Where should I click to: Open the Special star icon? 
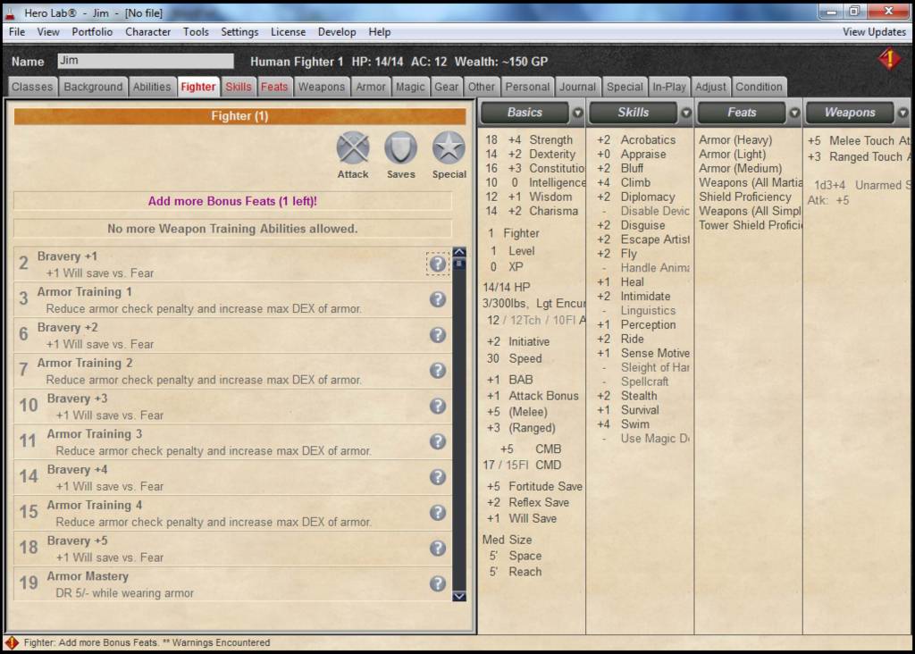[449, 148]
